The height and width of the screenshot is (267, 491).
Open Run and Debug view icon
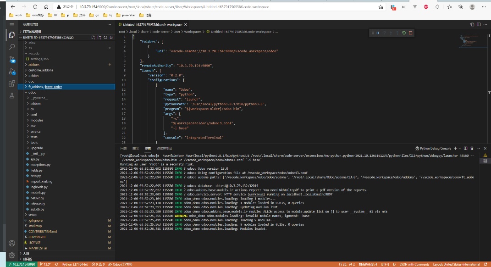12,72
